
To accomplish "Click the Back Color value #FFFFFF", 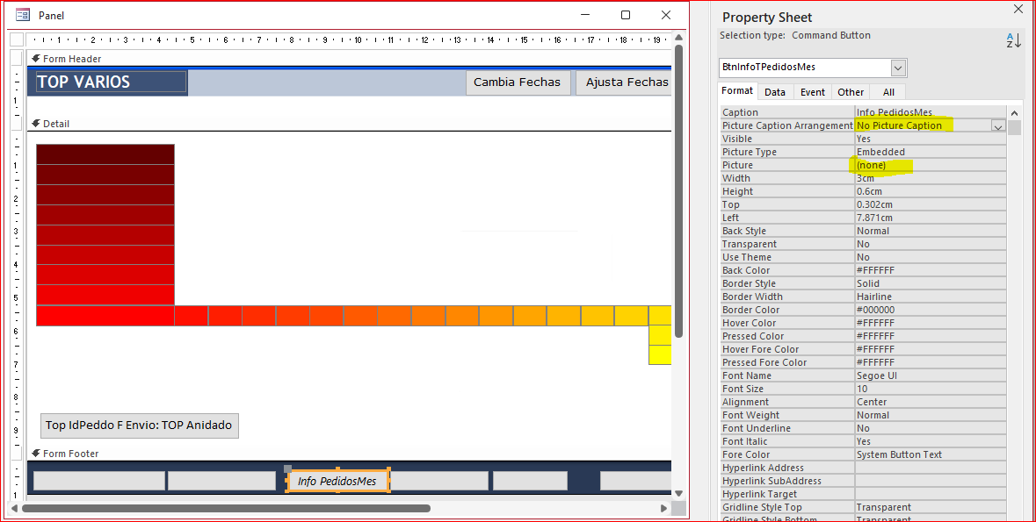I will (x=931, y=270).
